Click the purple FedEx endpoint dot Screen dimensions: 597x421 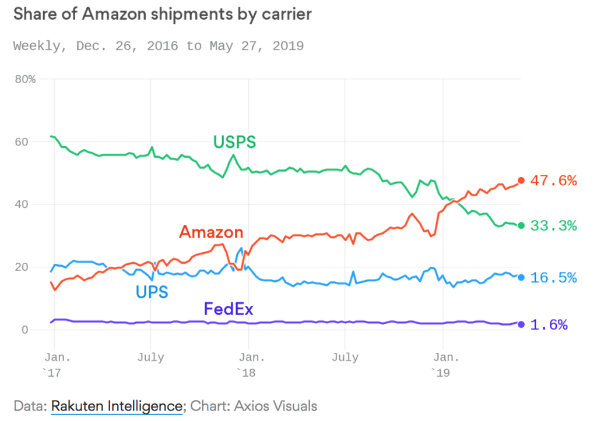pos(521,324)
